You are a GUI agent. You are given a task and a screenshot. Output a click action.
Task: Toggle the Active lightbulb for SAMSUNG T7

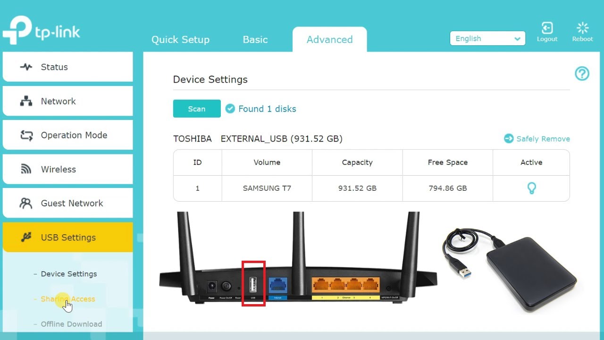(531, 188)
